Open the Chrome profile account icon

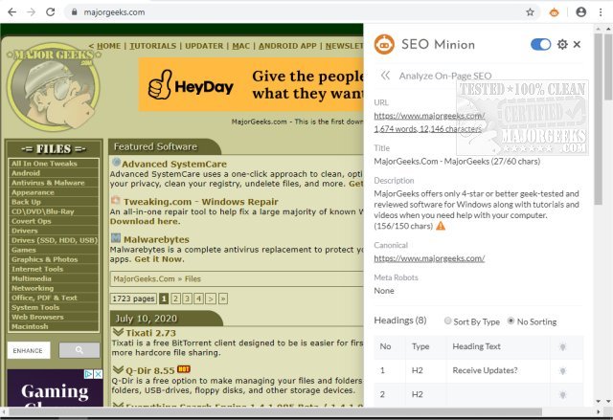(581, 12)
